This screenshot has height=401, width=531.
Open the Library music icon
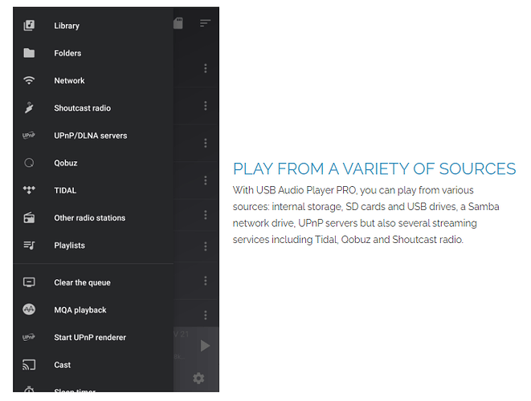click(x=29, y=26)
